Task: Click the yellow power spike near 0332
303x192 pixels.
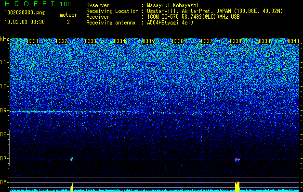Action: tap(72, 187)
